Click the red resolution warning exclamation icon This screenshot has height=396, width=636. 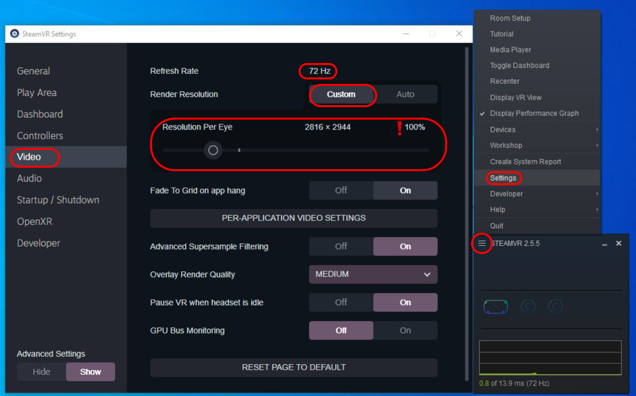(399, 128)
